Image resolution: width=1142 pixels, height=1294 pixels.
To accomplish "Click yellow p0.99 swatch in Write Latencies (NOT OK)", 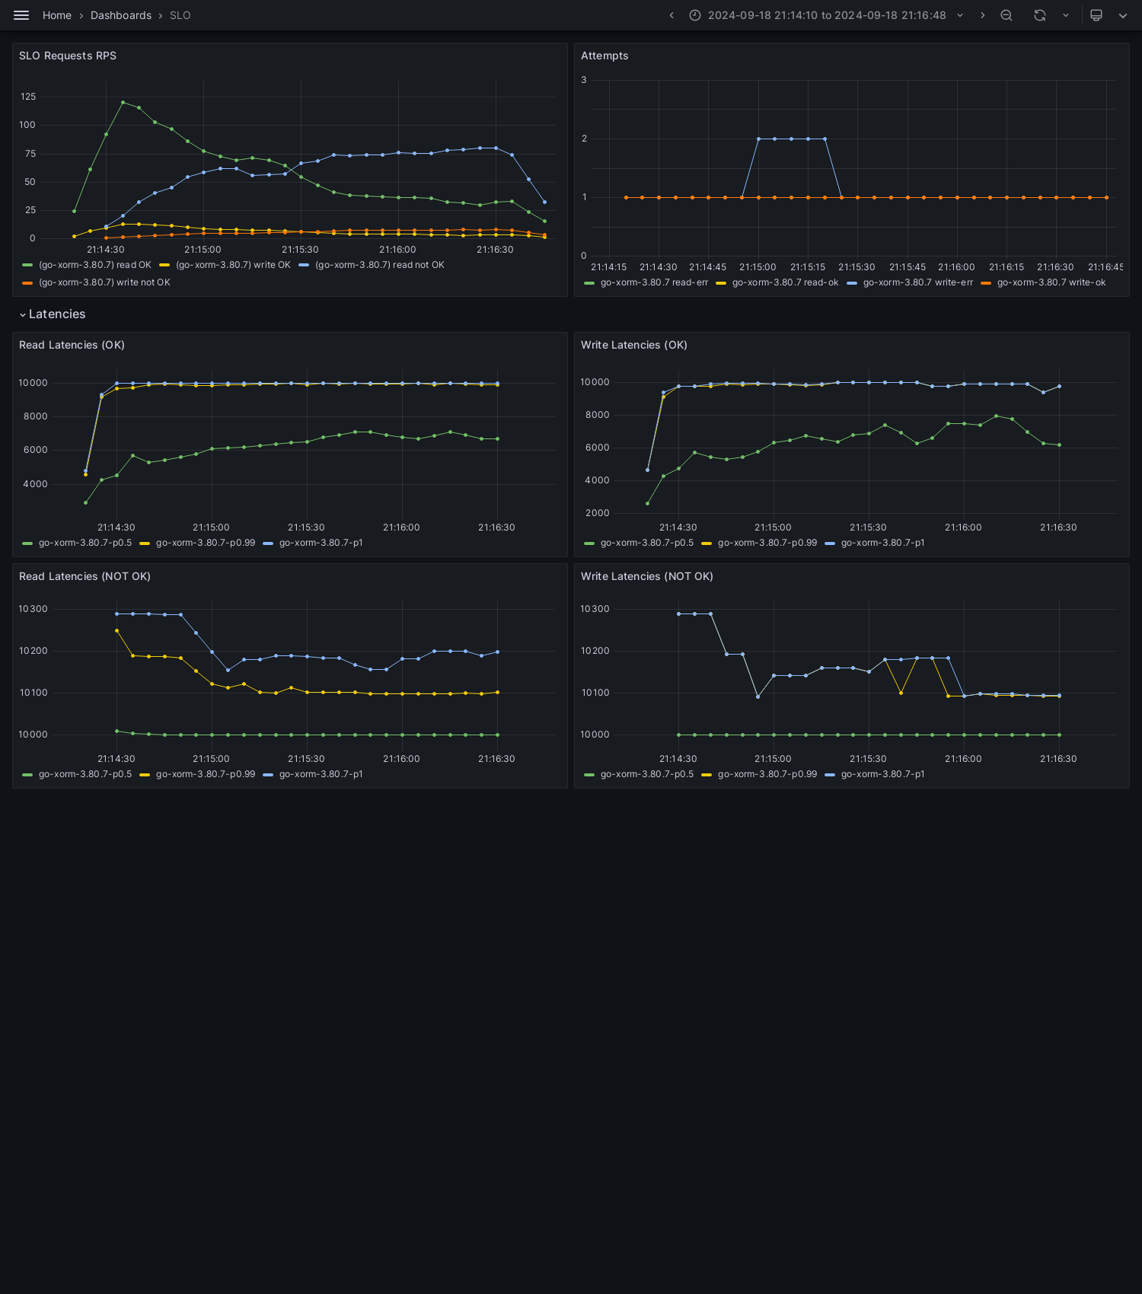I will pyautogui.click(x=707, y=774).
